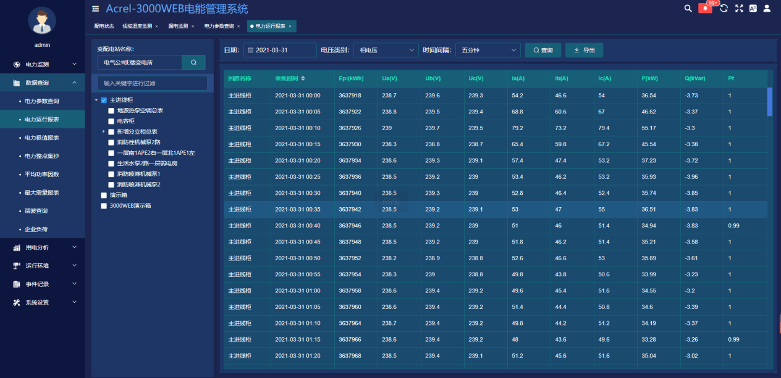Check the 电容柜 checkbox

tap(111, 121)
